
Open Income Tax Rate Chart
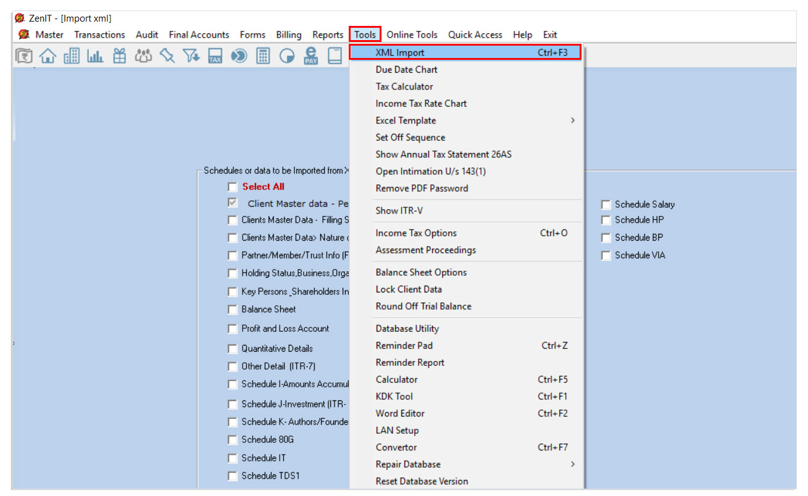(466, 104)
